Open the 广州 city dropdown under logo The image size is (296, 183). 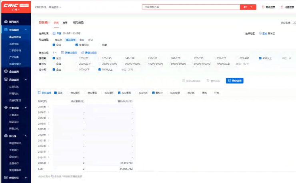15,10
